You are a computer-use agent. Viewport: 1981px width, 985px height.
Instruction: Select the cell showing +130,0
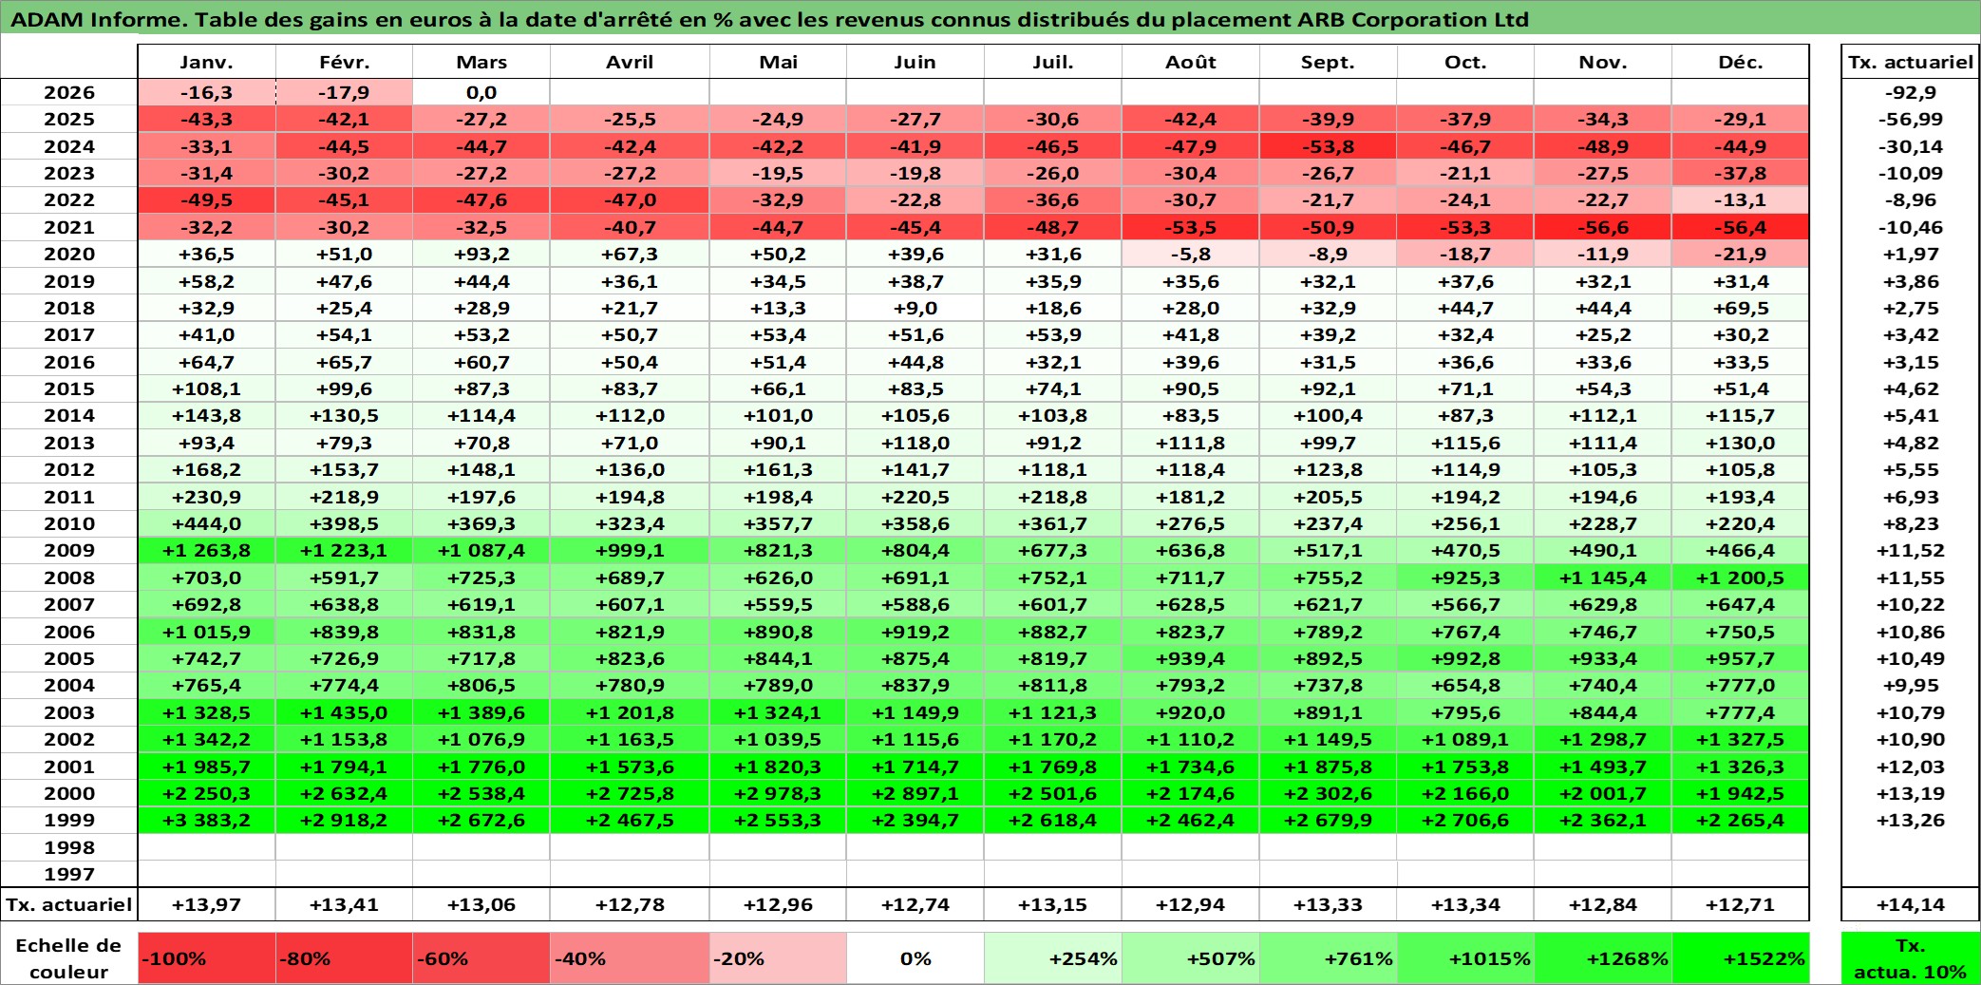(x=1741, y=443)
